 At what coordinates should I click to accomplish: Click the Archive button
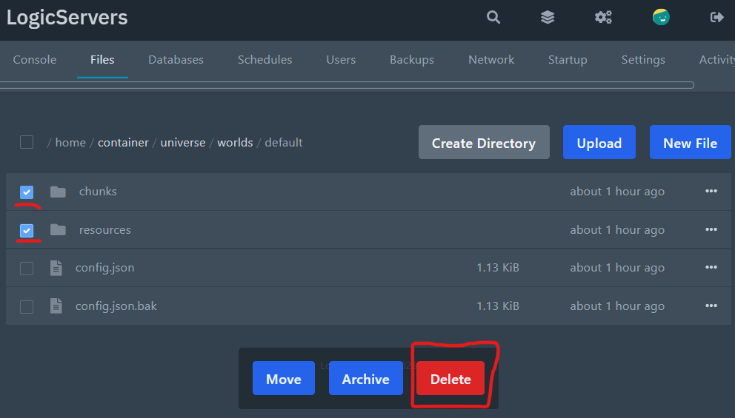(x=365, y=378)
